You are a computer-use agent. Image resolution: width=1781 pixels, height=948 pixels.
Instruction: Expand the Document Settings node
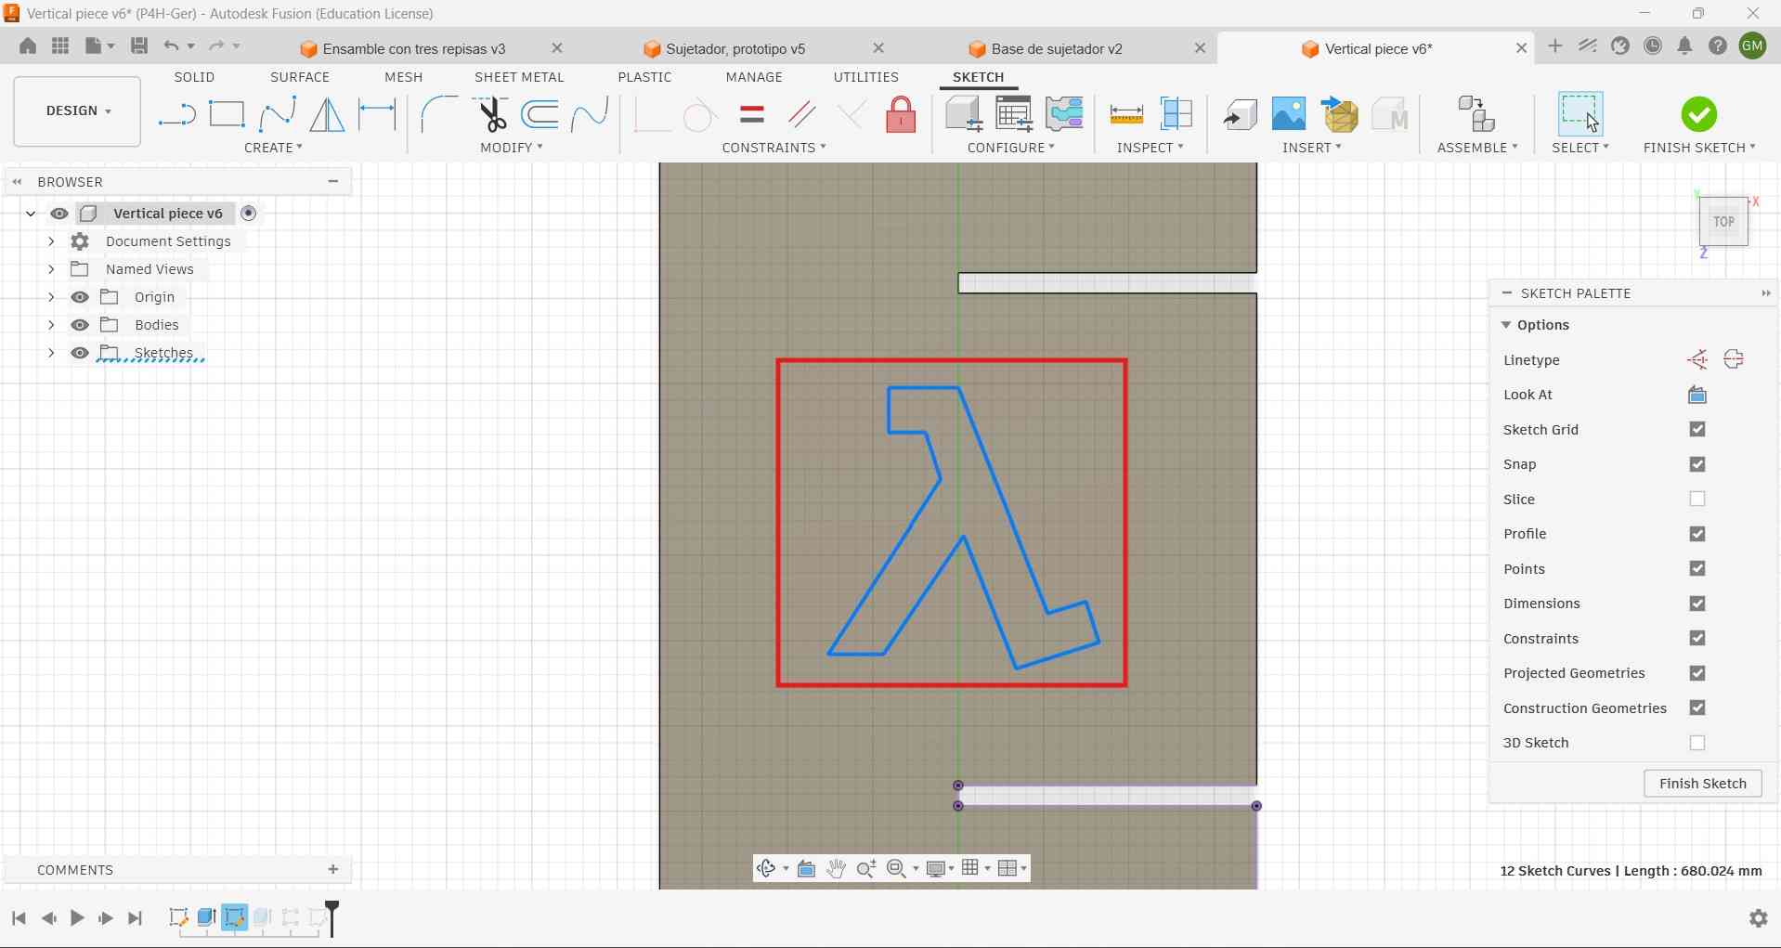tap(51, 241)
